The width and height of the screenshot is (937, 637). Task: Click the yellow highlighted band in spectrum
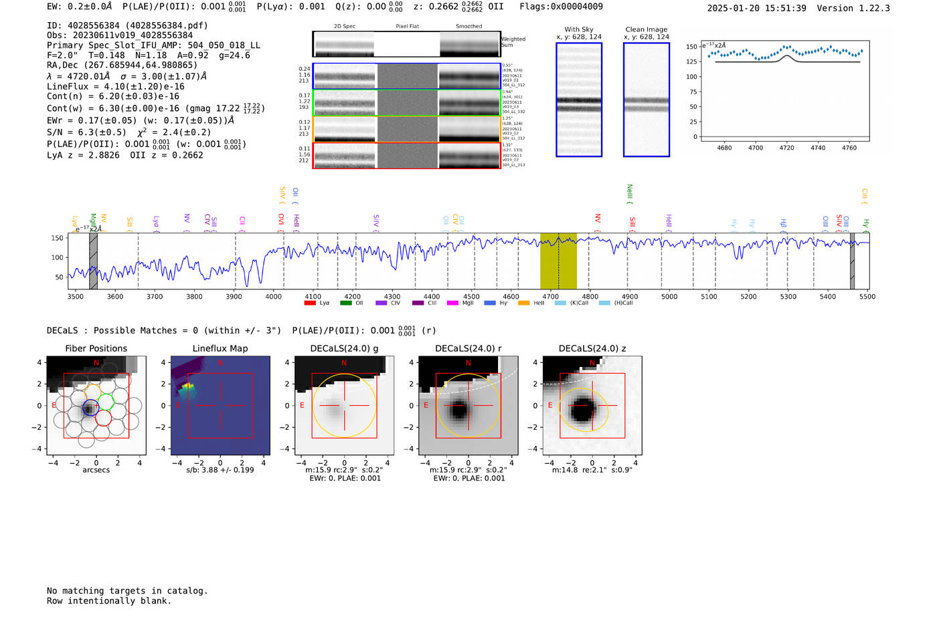point(558,261)
